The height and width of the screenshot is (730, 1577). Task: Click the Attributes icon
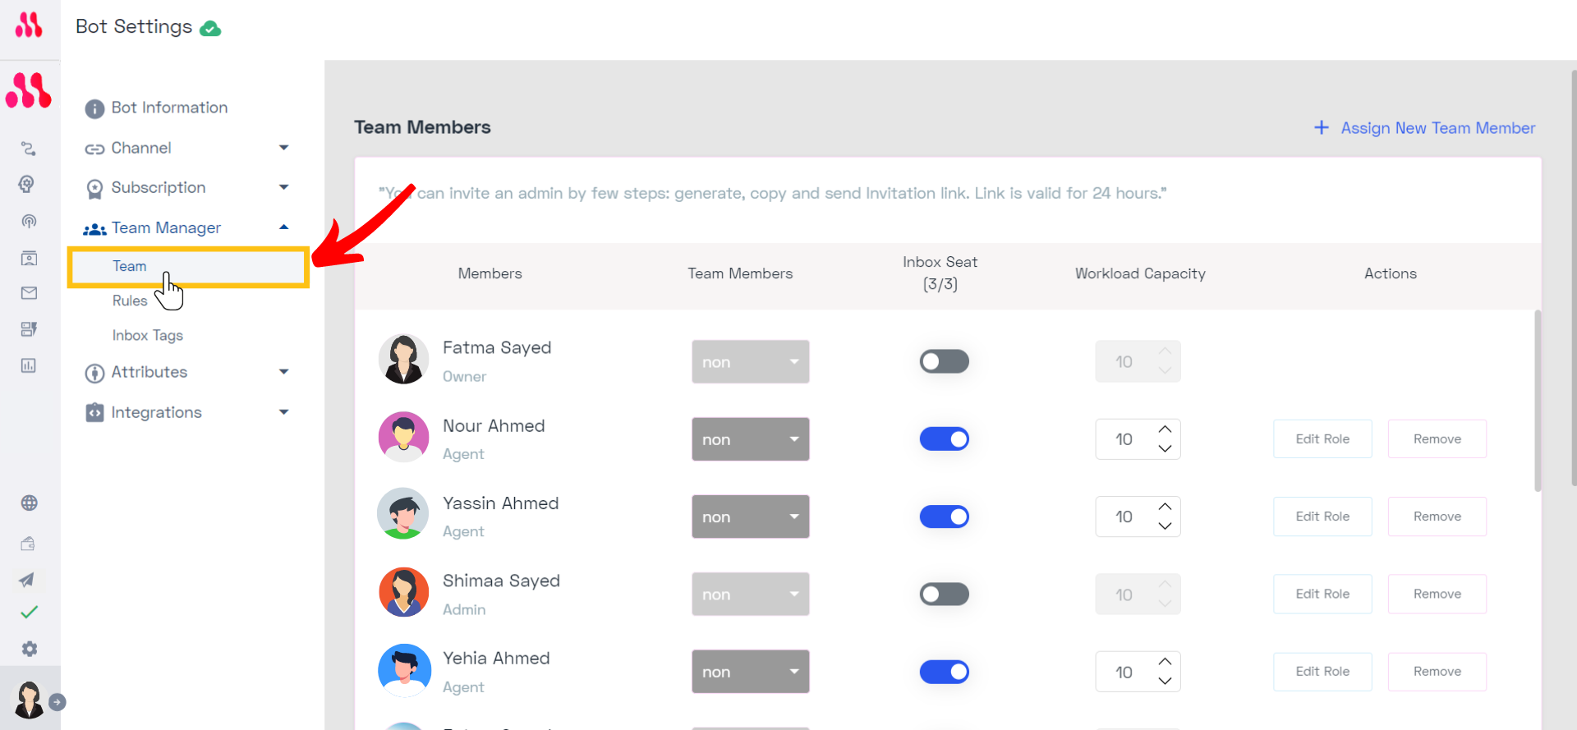point(94,374)
